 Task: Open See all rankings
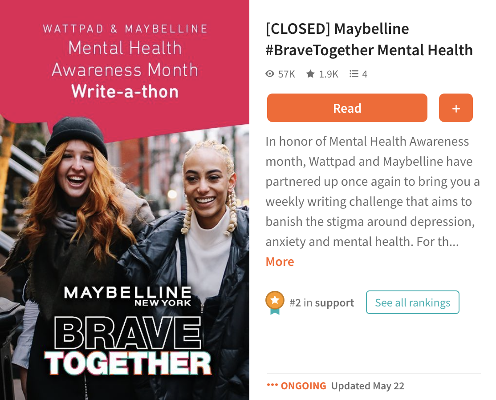pos(412,302)
